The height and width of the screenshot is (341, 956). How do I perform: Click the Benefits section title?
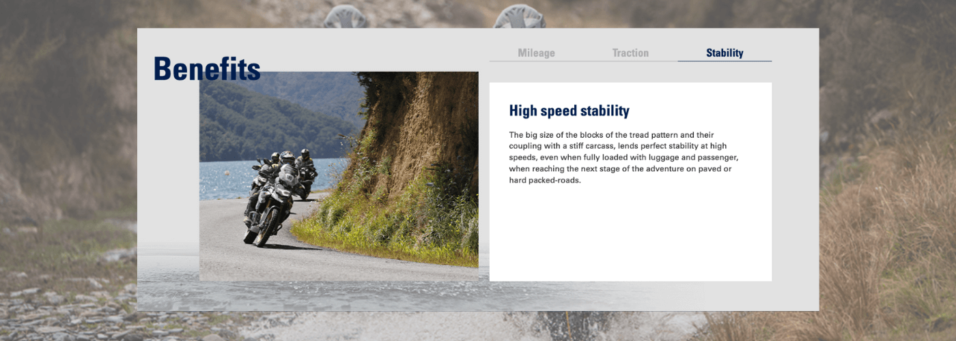pyautogui.click(x=206, y=69)
